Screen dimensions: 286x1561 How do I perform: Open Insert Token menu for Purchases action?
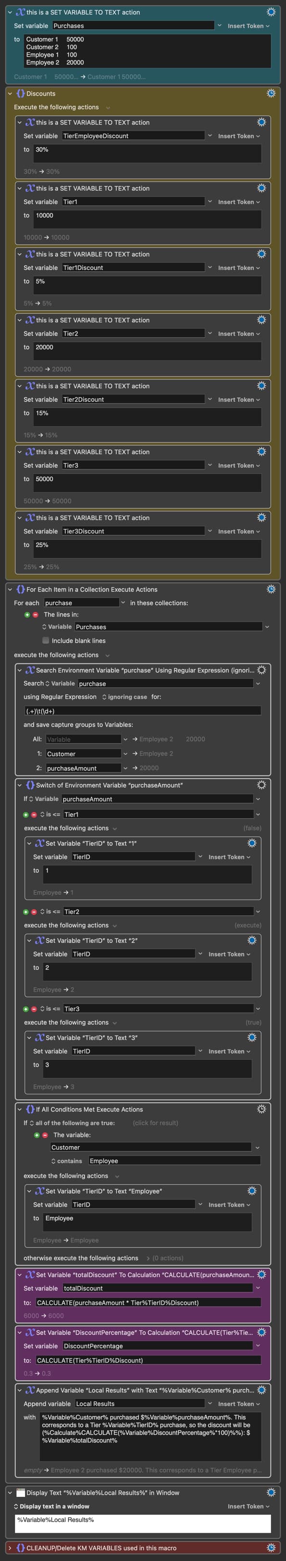[x=249, y=26]
